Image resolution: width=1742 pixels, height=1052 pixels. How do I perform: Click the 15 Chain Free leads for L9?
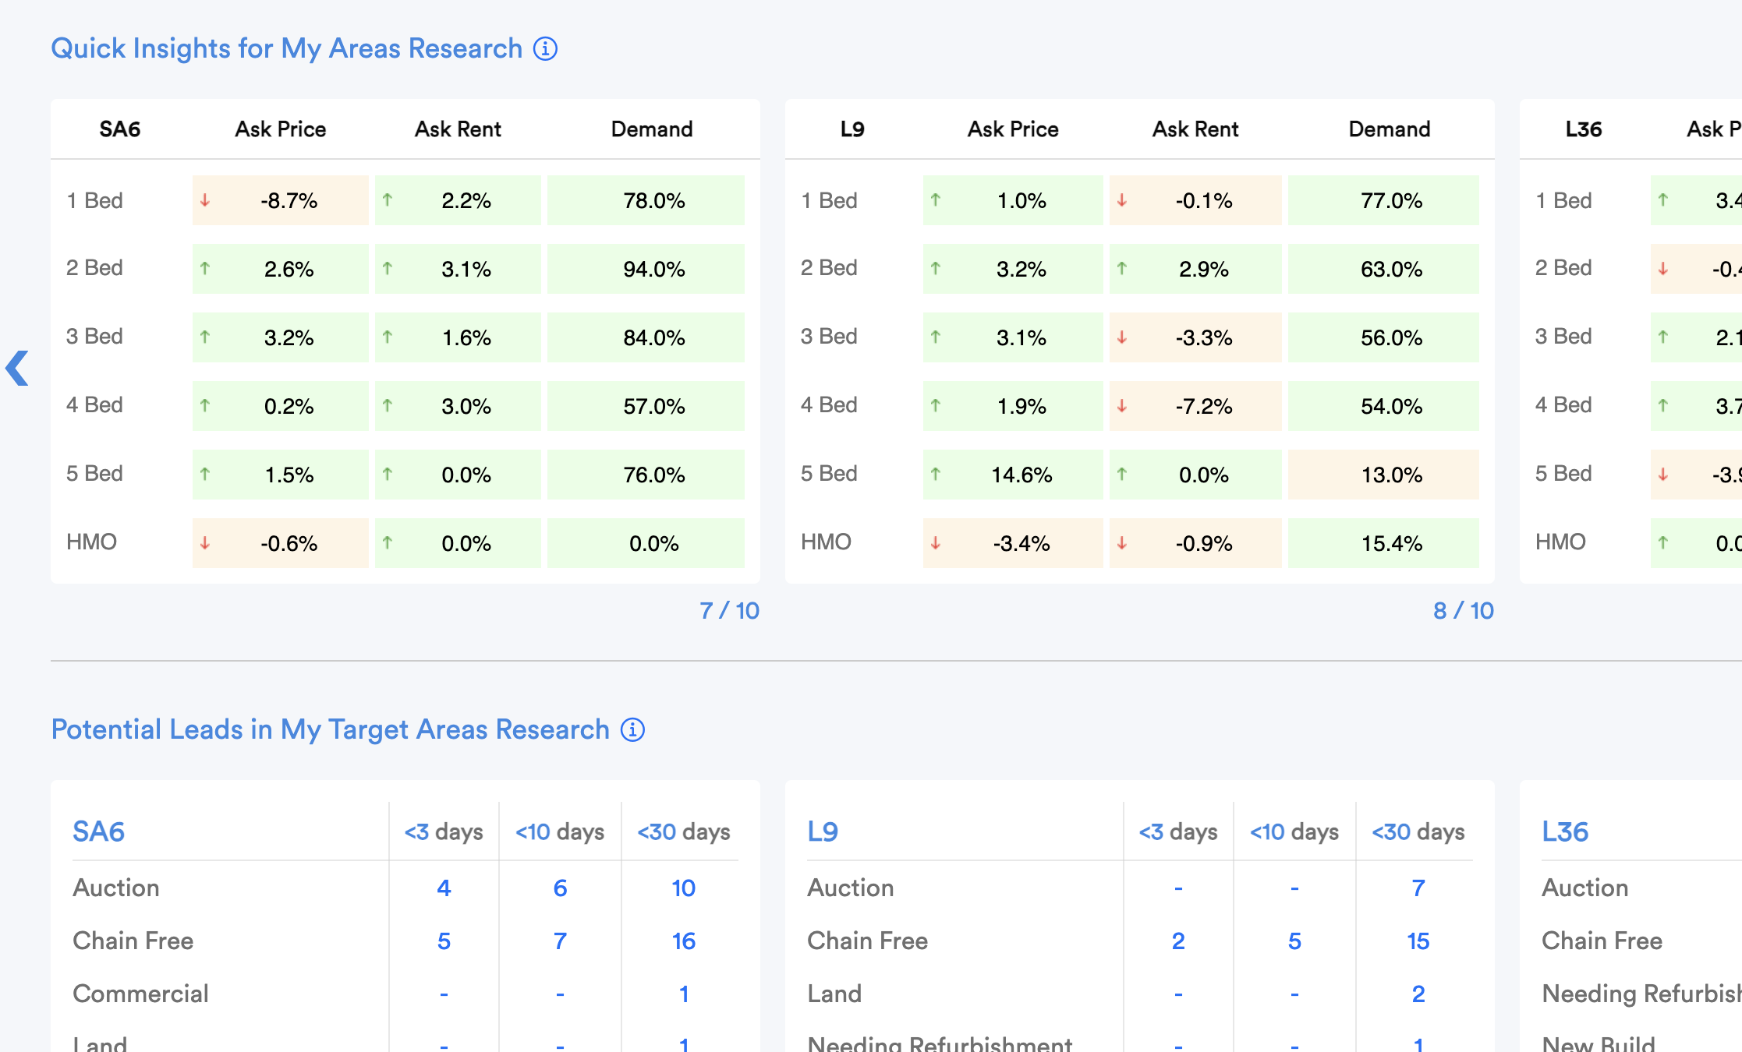pyautogui.click(x=1418, y=941)
